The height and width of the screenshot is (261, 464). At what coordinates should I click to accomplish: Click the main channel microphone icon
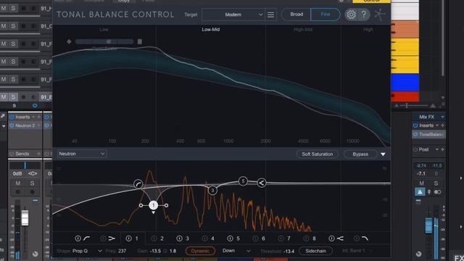428,192
